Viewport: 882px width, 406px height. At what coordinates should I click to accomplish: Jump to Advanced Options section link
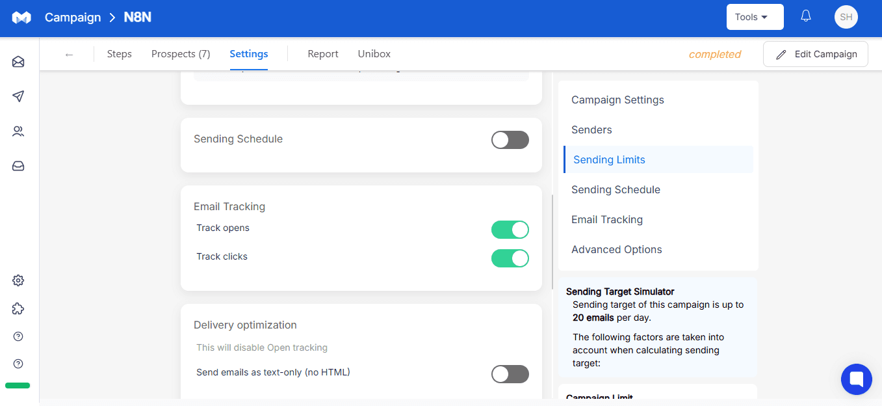tap(617, 249)
